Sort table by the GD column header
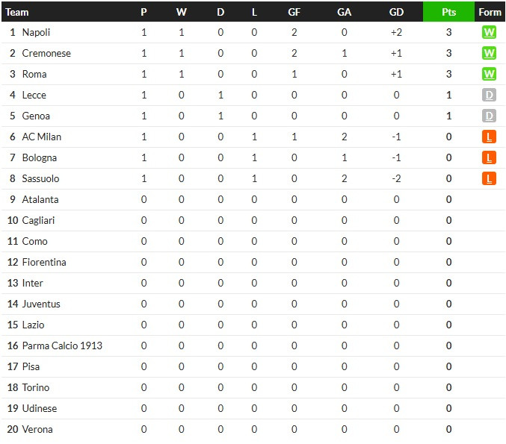The image size is (506, 444). (396, 12)
